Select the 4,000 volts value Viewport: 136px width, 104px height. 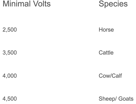pos(10,76)
